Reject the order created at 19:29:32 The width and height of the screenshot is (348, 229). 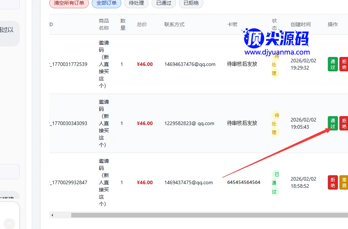(344, 64)
